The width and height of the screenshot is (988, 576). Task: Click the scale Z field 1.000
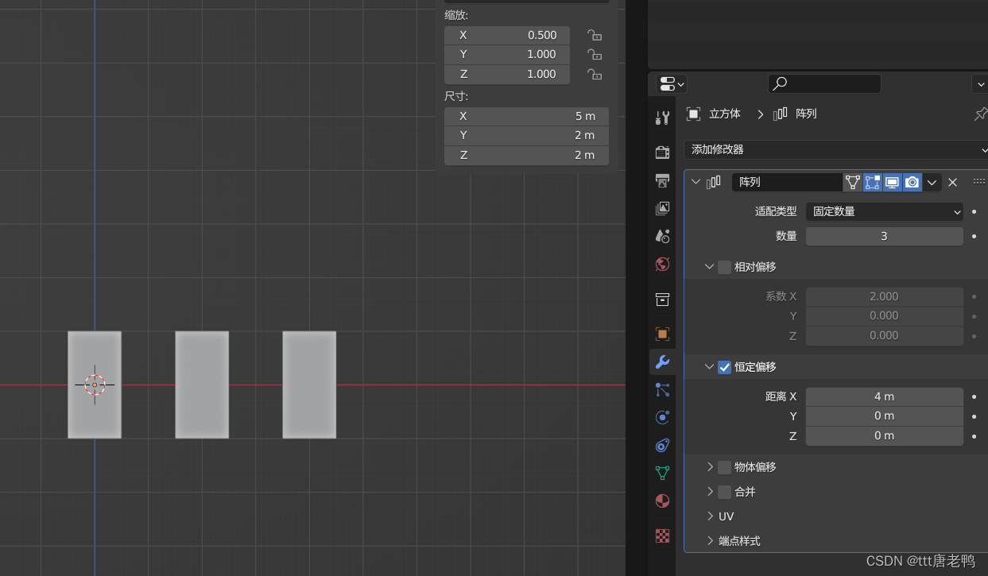click(507, 74)
